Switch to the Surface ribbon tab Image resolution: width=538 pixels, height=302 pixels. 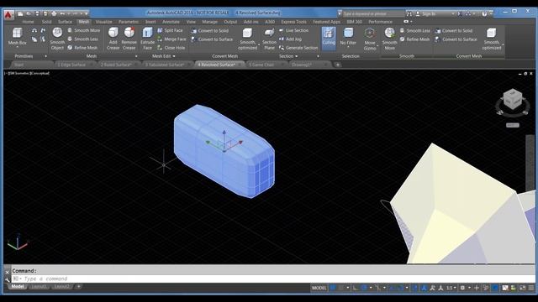(65, 22)
